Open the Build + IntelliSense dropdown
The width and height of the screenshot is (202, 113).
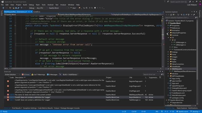(70, 75)
